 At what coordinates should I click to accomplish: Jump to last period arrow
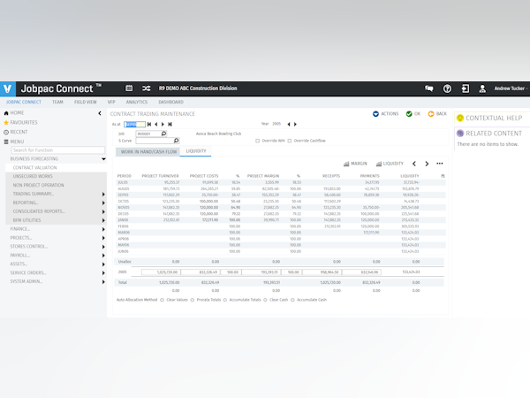[x=170, y=124]
